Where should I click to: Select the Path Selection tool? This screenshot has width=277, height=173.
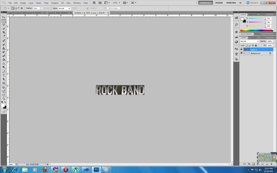point(4,79)
